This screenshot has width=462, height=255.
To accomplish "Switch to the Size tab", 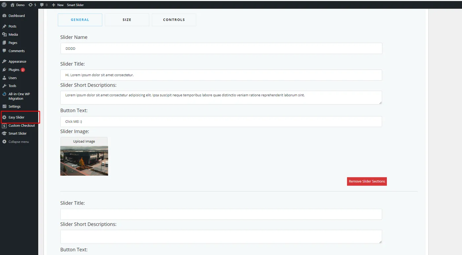I will click(x=127, y=20).
